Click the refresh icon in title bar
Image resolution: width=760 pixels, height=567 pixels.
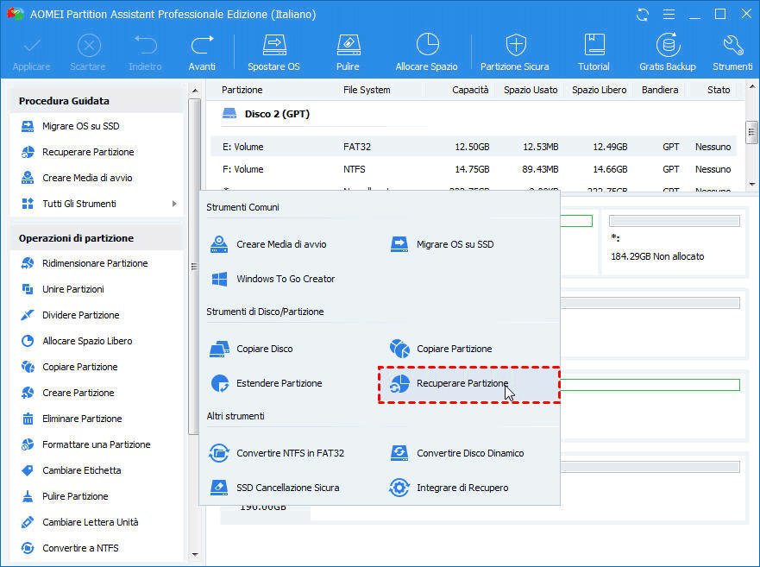pyautogui.click(x=643, y=15)
